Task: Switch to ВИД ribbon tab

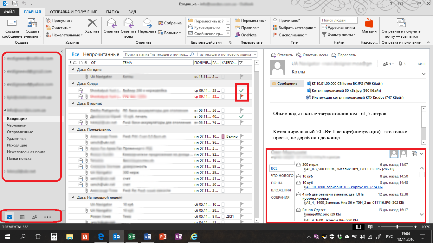Action: pyautogui.click(x=132, y=12)
